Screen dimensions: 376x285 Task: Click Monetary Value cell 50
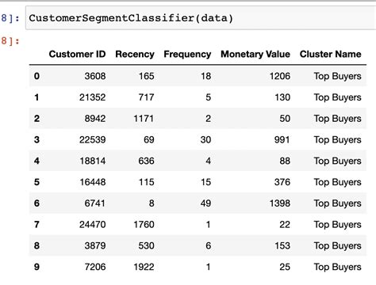point(285,119)
